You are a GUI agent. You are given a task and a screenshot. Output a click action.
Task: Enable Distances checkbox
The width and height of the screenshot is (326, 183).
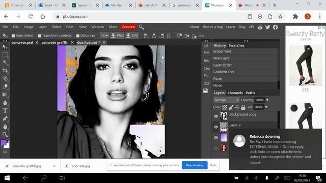(78, 36)
